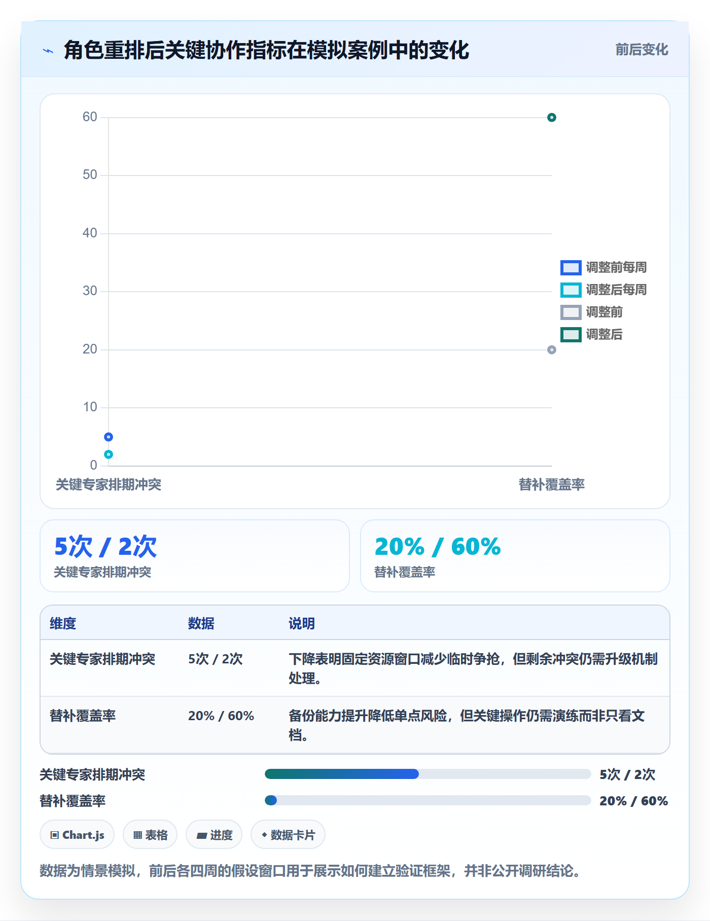Click the 20% / 60% value beside the progress bar

click(x=633, y=801)
